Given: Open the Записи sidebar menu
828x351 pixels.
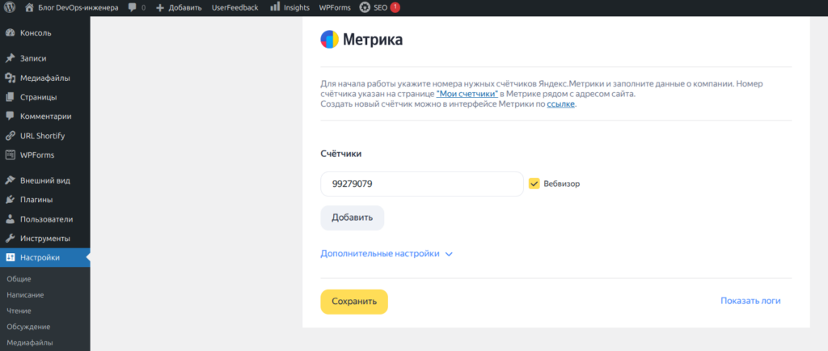Looking at the screenshot, I should 33,58.
